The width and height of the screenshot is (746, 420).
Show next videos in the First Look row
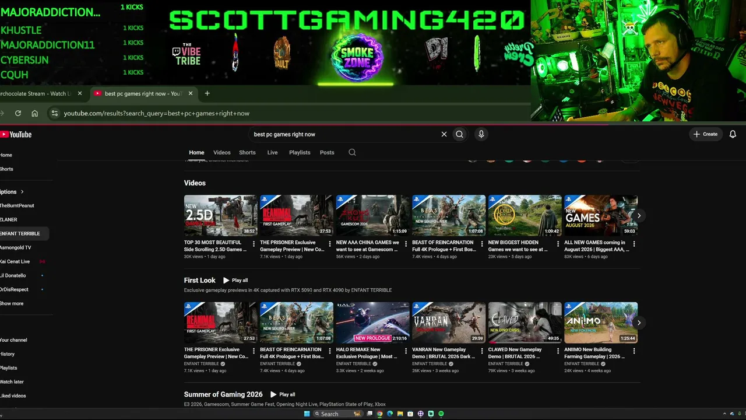pyautogui.click(x=639, y=323)
